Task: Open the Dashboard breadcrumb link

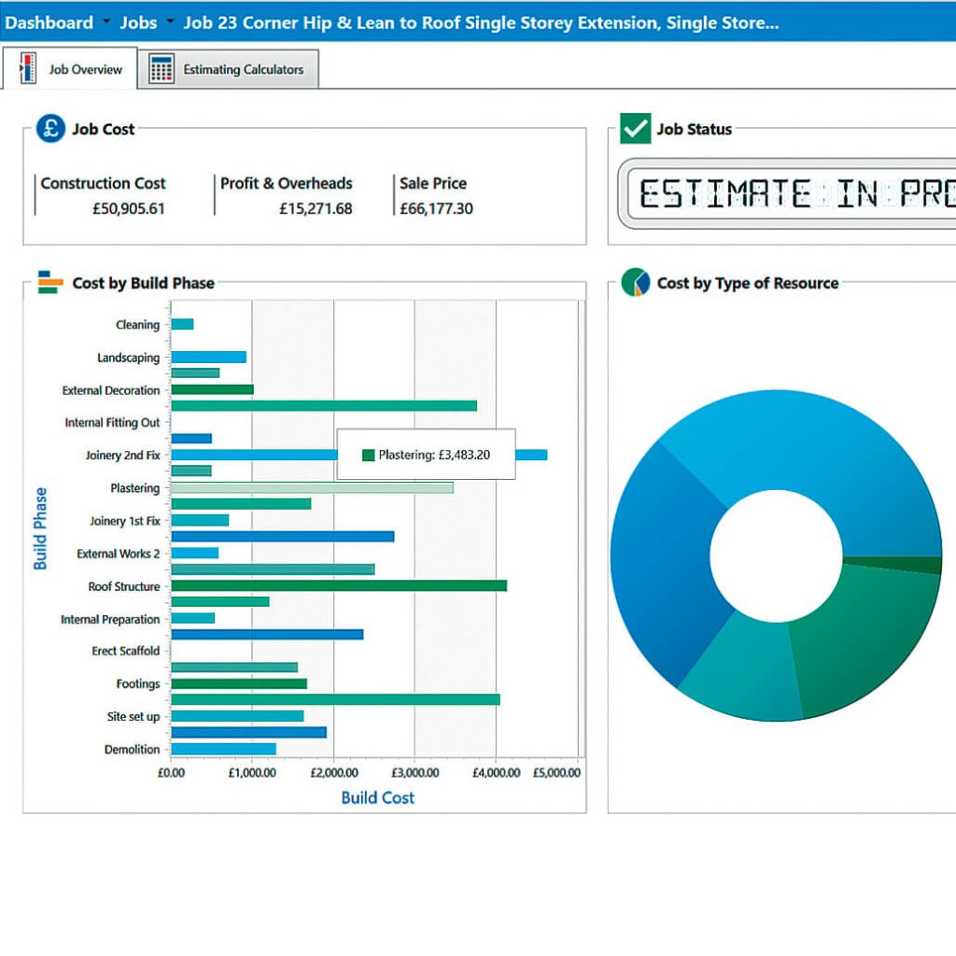Action: pyautogui.click(x=49, y=22)
